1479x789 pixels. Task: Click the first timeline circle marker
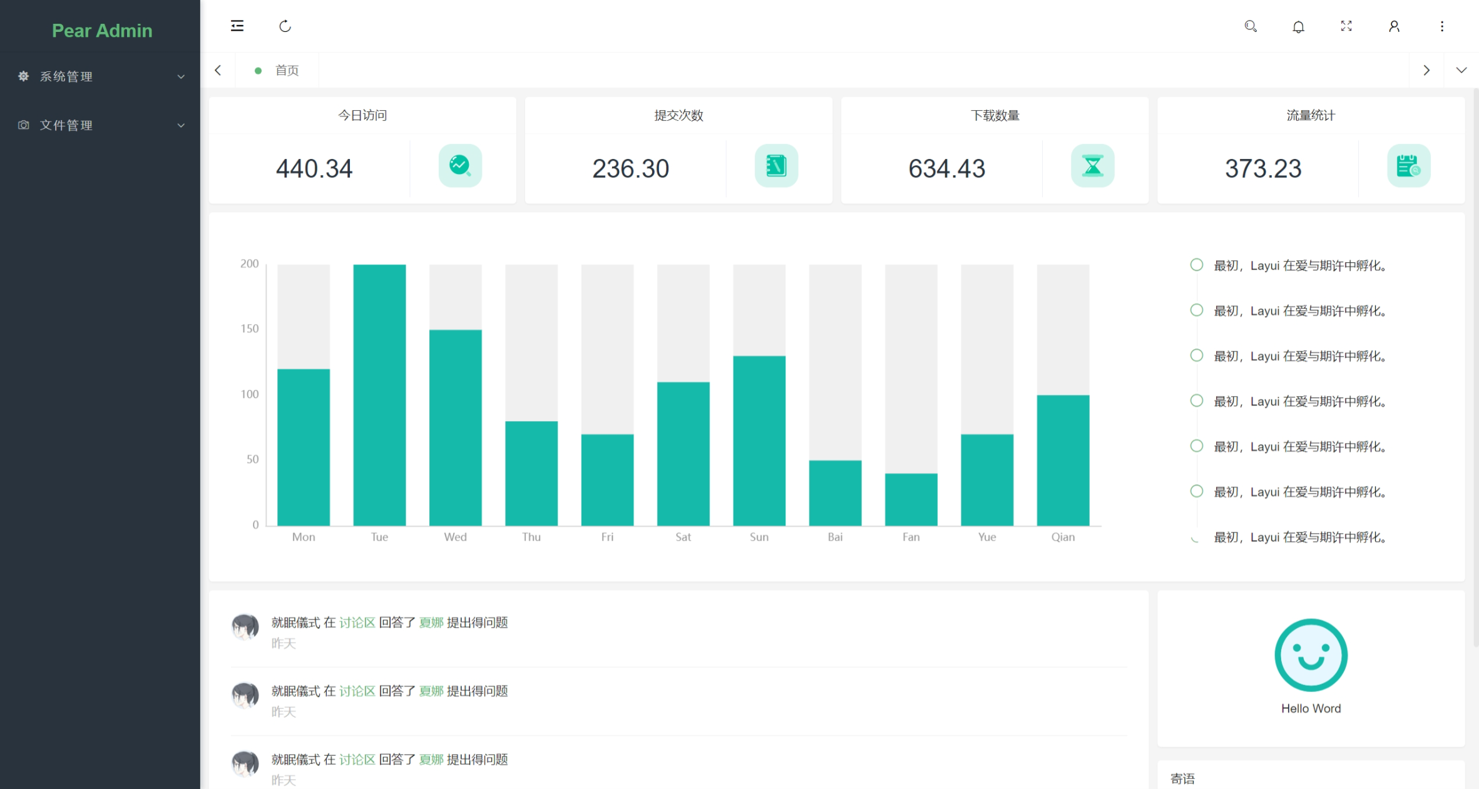(1196, 265)
